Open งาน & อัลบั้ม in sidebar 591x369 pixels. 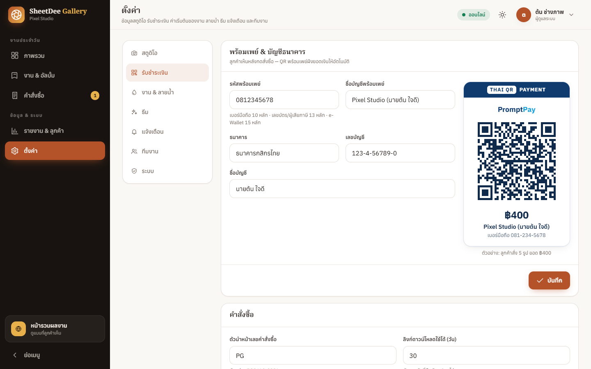pos(55,75)
